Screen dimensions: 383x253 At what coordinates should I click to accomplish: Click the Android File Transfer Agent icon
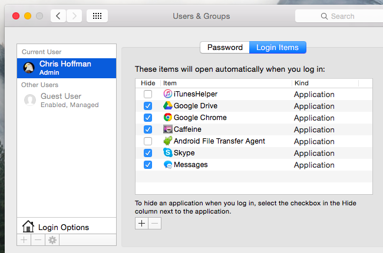[x=167, y=141]
